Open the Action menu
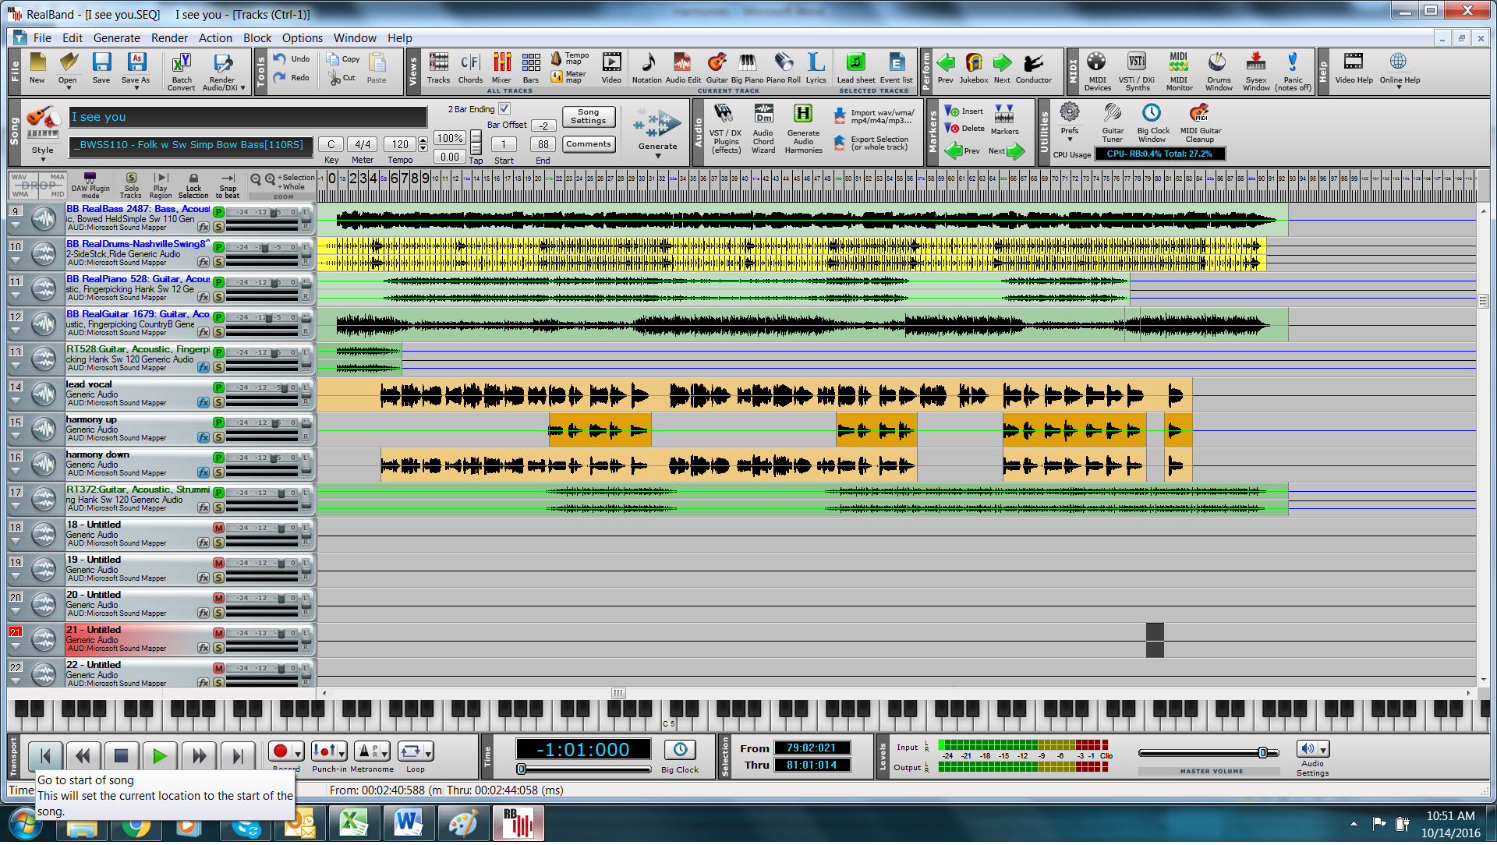1497x845 pixels. [x=215, y=38]
